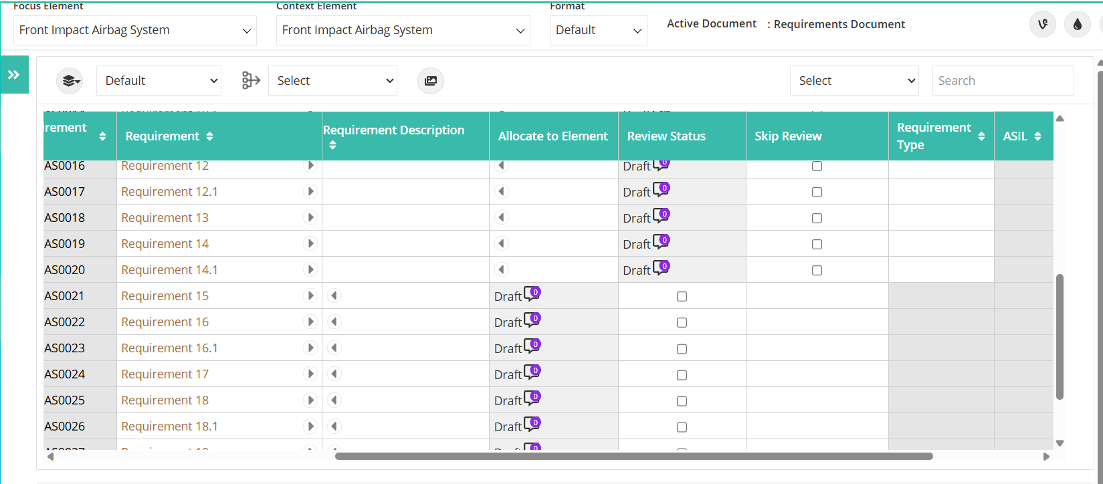Click the right-arrow icon beside Requirement 12.1
Image resolution: width=1103 pixels, height=484 pixels.
pos(310,192)
